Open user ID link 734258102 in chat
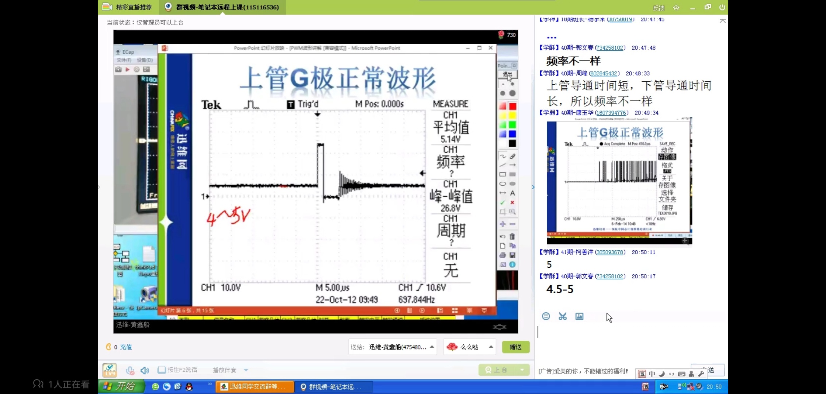The width and height of the screenshot is (826, 394). pyautogui.click(x=610, y=48)
